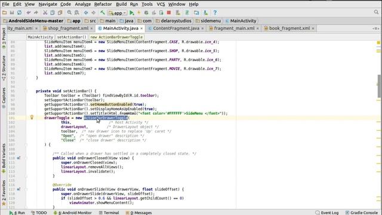The width and height of the screenshot is (382, 215).
Task: Switch to the book_fragment.xml tab
Action: 289,28
